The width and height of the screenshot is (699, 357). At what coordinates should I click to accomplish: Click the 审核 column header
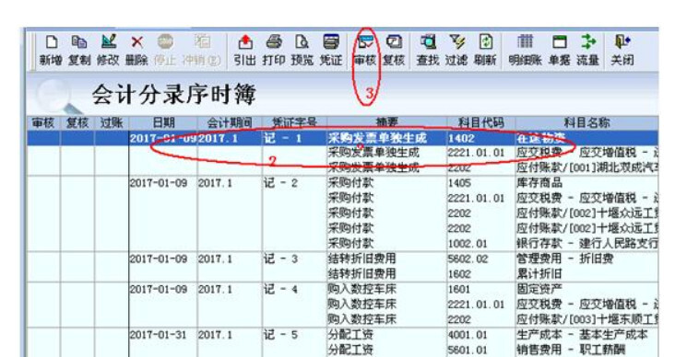click(43, 123)
